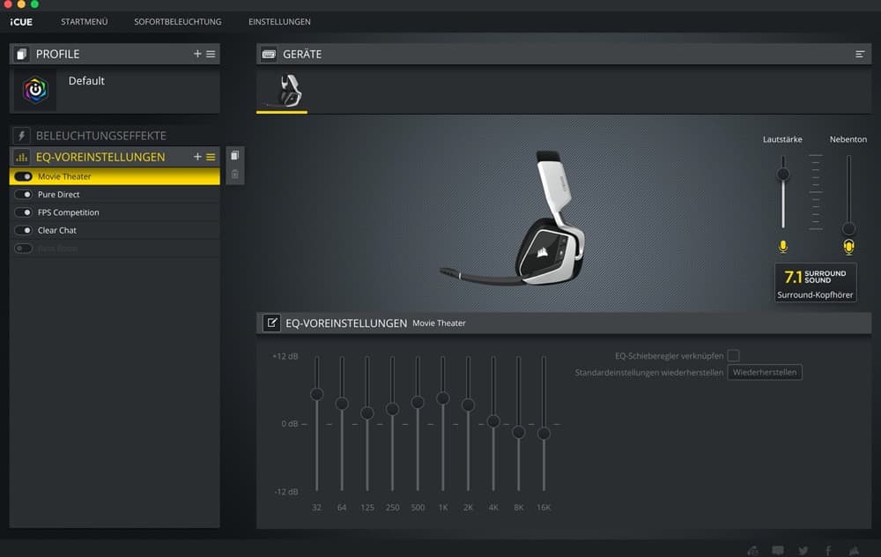
Task: Click the 2K EQ slider handle
Action: [468, 405]
